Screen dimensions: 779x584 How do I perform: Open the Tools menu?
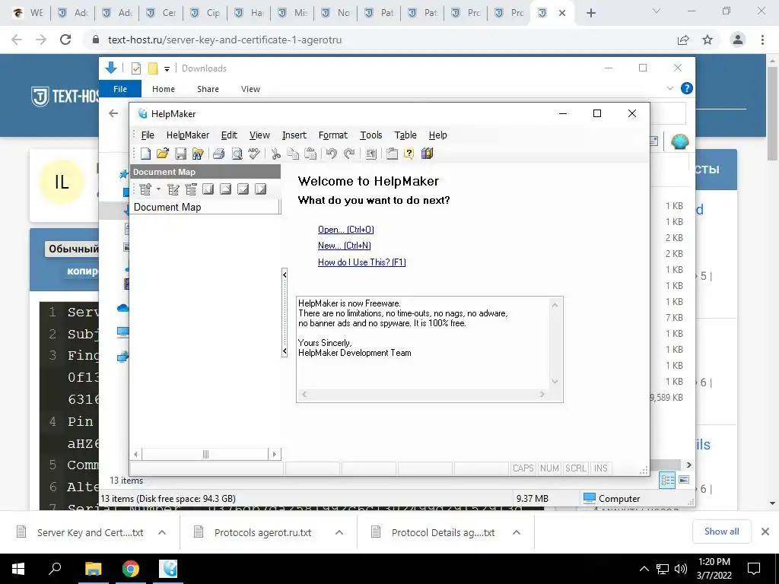point(371,135)
